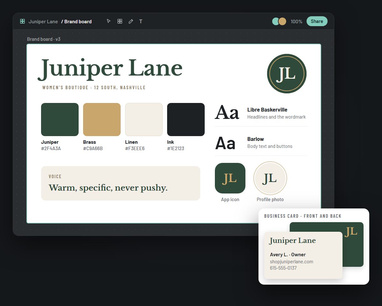
Task: Select the frames grid tool
Action: (120, 21)
